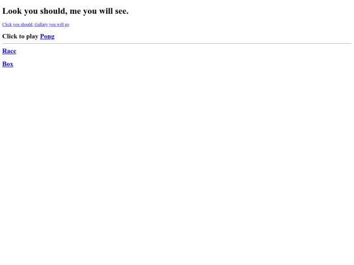Open the Race link
Viewport: 354px width, 265px height.
tap(9, 51)
